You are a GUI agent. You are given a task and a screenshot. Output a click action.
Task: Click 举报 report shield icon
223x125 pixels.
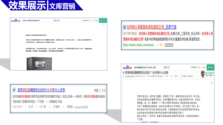[182, 76]
